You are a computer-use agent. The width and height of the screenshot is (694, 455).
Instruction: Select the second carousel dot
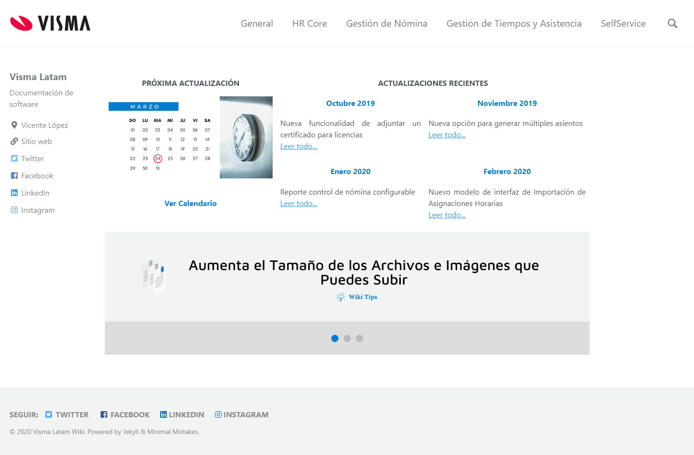click(347, 338)
